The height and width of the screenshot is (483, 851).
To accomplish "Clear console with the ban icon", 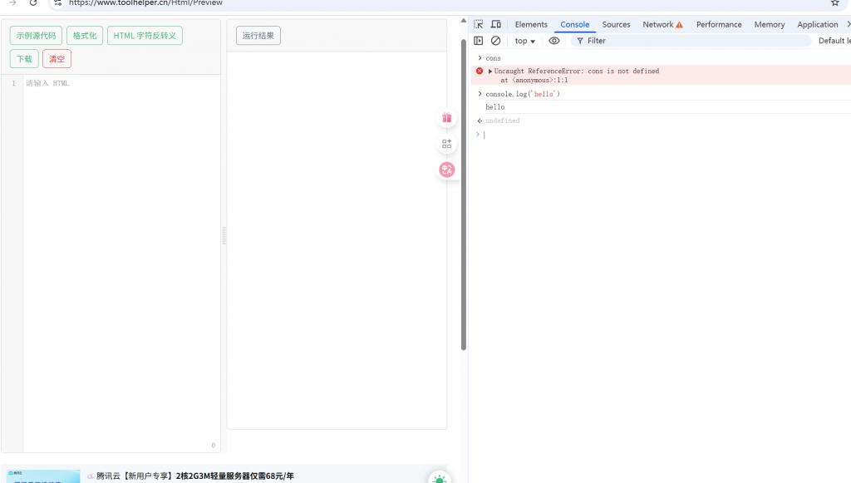I will point(496,41).
